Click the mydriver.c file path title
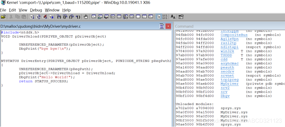 [41, 26]
